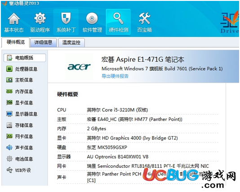The image size is (240, 192).
Task: Select 主板信息 label in sidebar
Action: tap(24, 80)
